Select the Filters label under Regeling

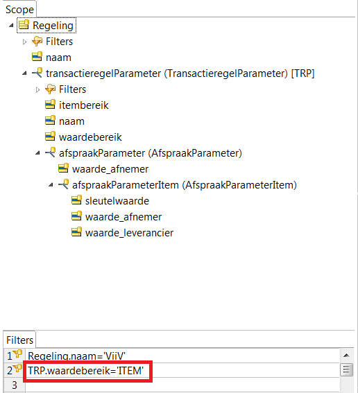coord(59,42)
